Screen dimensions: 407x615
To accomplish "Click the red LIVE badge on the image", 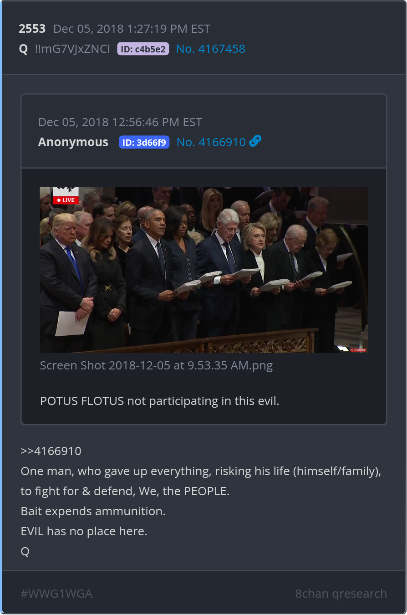I will (x=66, y=200).
